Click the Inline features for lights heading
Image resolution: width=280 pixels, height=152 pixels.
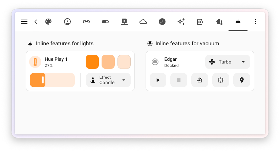tap(65, 44)
